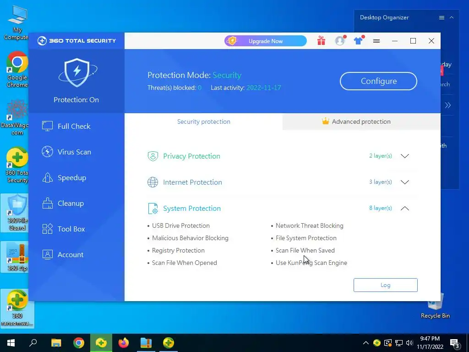Open the T-shirt theme skin icon
469x352 pixels.
click(x=358, y=41)
